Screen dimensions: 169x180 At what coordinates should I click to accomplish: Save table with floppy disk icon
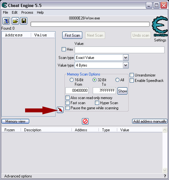pos(24,21)
